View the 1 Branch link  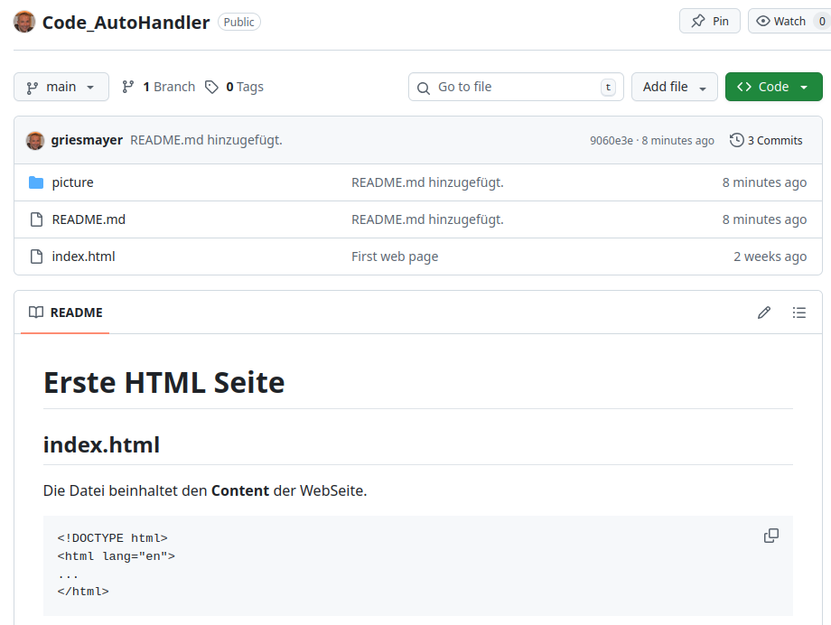(159, 87)
